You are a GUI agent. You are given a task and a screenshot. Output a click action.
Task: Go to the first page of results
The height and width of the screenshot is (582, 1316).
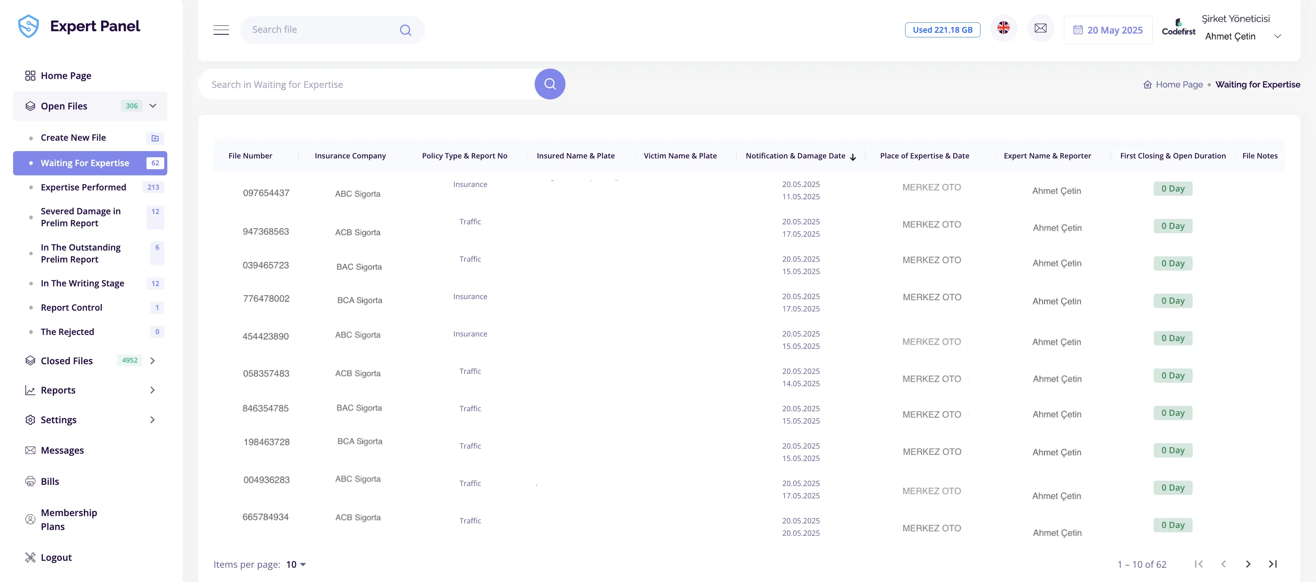point(1198,564)
